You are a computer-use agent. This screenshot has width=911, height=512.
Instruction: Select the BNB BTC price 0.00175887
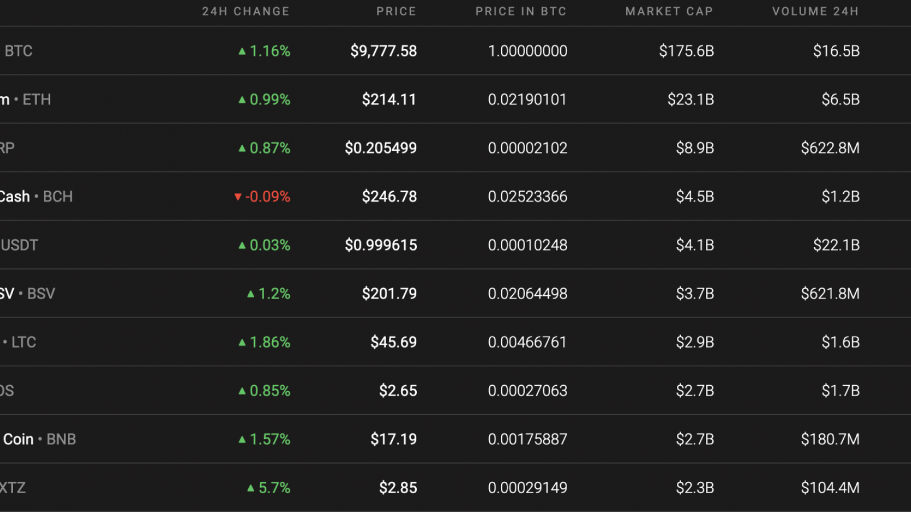pyautogui.click(x=528, y=439)
